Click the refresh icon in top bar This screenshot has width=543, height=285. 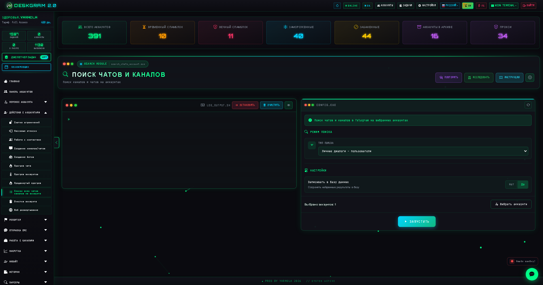337,6
